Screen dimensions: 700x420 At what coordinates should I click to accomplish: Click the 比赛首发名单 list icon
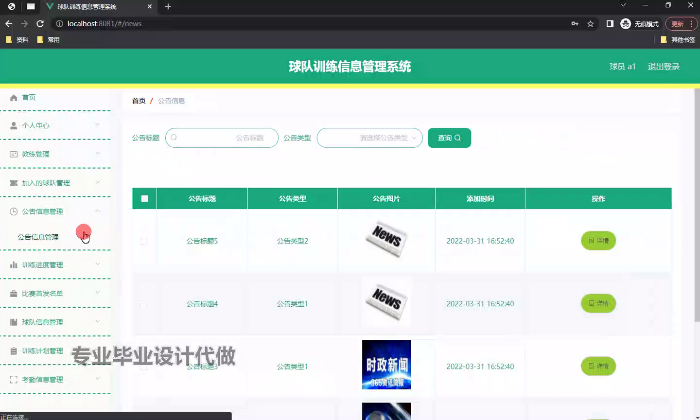(14, 293)
